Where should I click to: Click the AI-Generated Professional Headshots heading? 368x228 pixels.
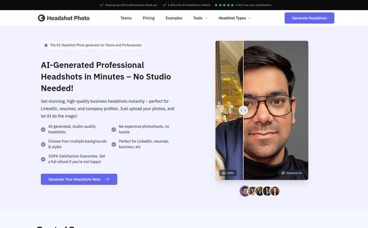pos(106,76)
